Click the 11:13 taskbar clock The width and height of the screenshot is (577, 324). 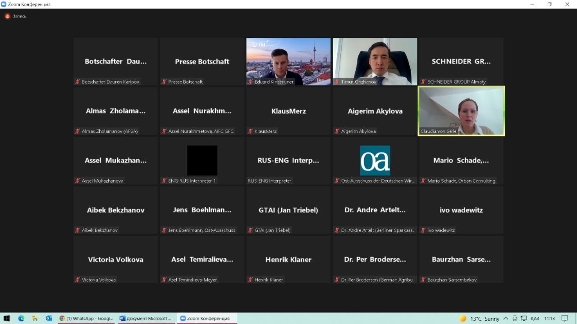(549, 318)
